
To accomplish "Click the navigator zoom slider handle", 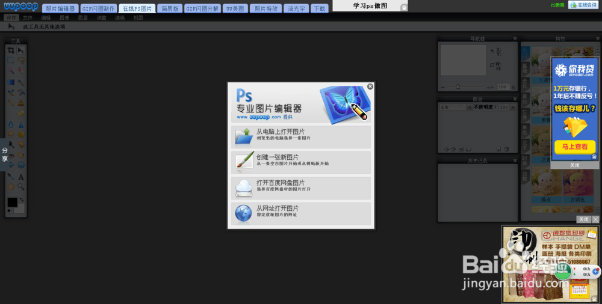I will click(458, 87).
